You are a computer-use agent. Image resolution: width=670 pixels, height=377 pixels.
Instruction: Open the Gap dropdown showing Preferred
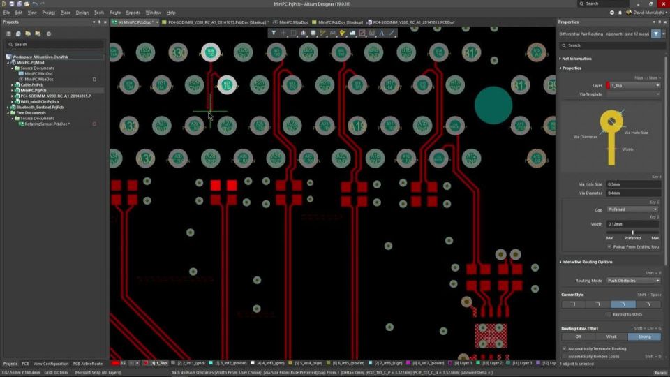(x=632, y=209)
